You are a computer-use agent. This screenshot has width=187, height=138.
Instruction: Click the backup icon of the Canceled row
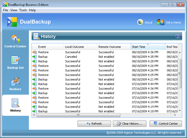coord(35,57)
